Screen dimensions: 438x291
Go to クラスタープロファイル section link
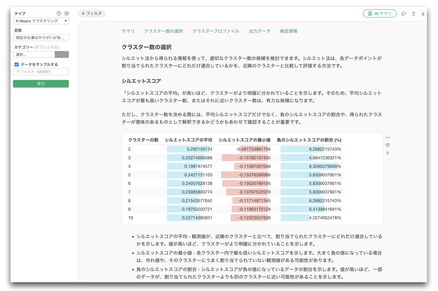pos(216,31)
